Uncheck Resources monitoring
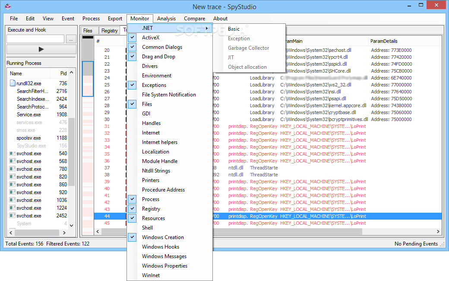Screen dimensions: 449x281 (x=132, y=218)
